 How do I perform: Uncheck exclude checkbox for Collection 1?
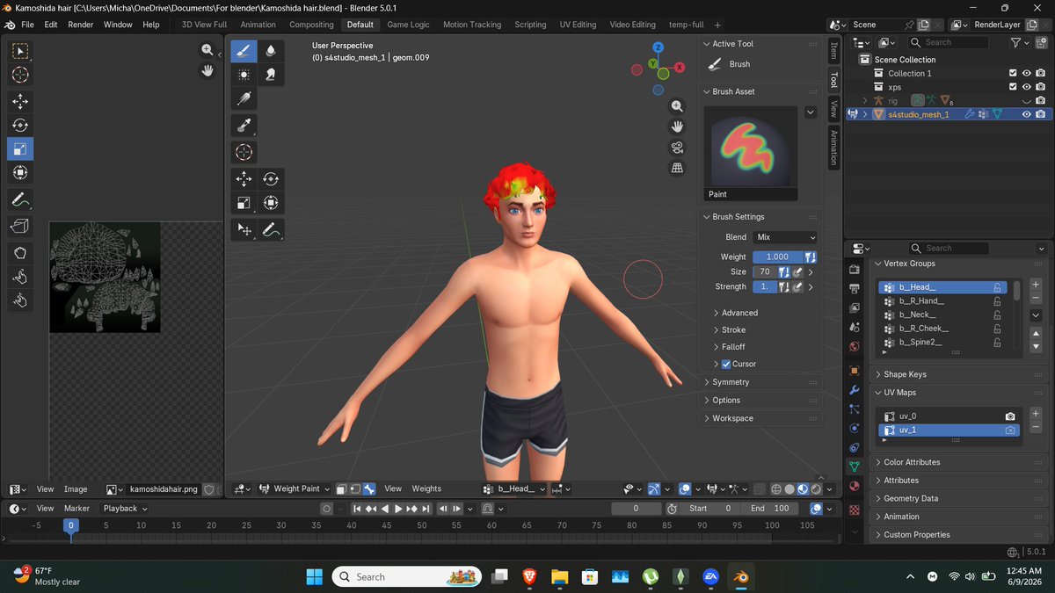click(1013, 73)
